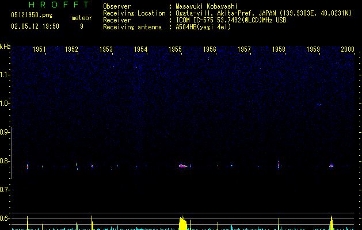Screen dimensions: 362x230
Task: Click the 1959 time axis label
Action: pyautogui.click(x=313, y=49)
